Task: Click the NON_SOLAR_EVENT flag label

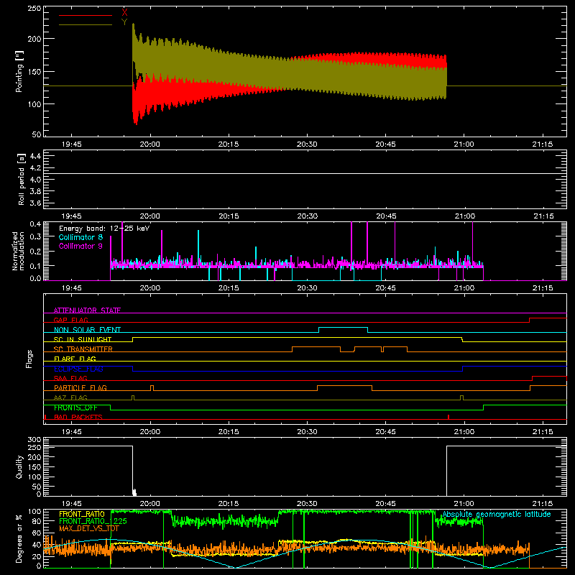Action: point(87,330)
